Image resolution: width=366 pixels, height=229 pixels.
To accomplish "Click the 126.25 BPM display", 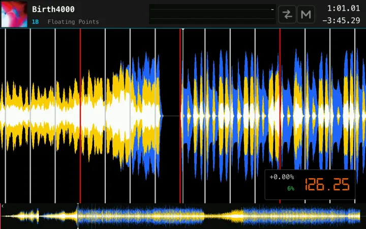I will (x=327, y=184).
